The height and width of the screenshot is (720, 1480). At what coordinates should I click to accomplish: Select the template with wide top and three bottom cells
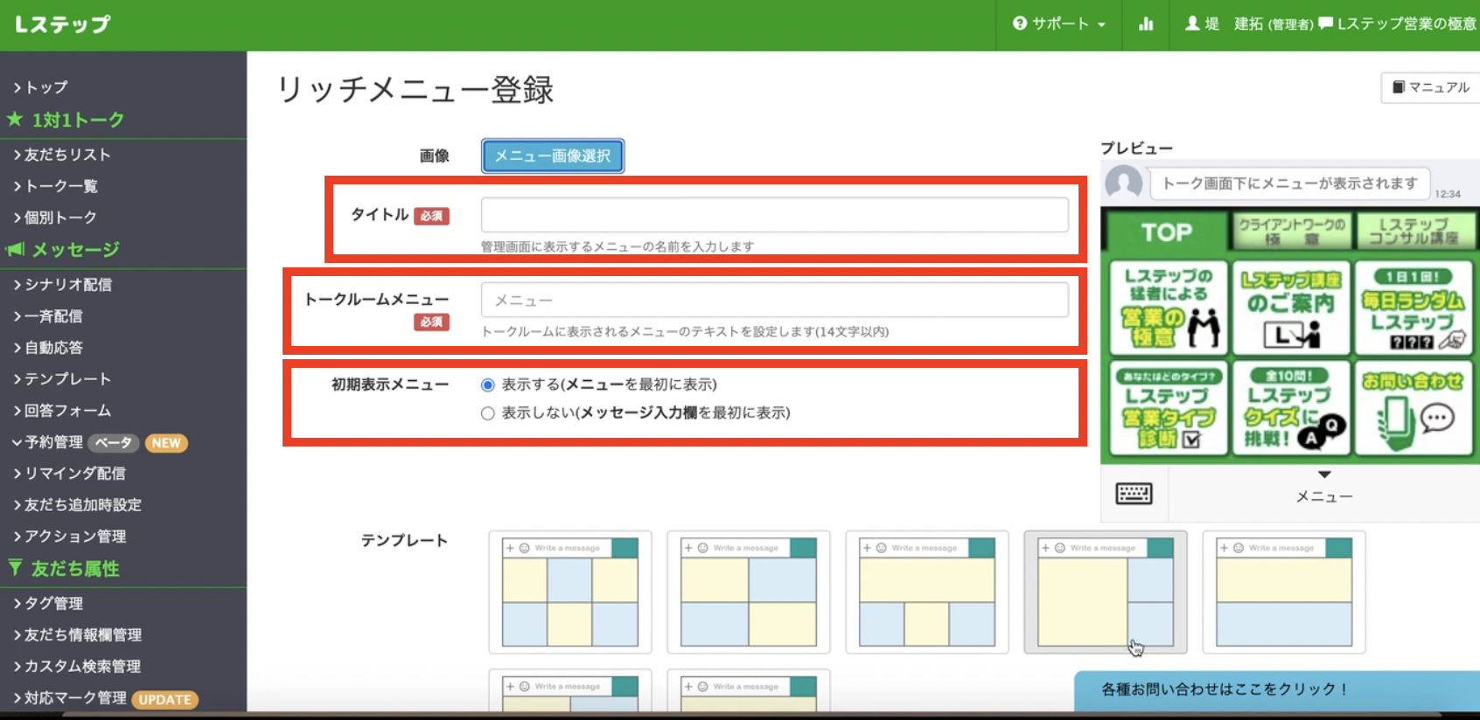click(927, 592)
